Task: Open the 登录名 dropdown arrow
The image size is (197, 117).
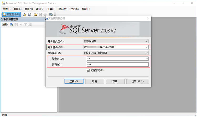Action: (x=146, y=59)
